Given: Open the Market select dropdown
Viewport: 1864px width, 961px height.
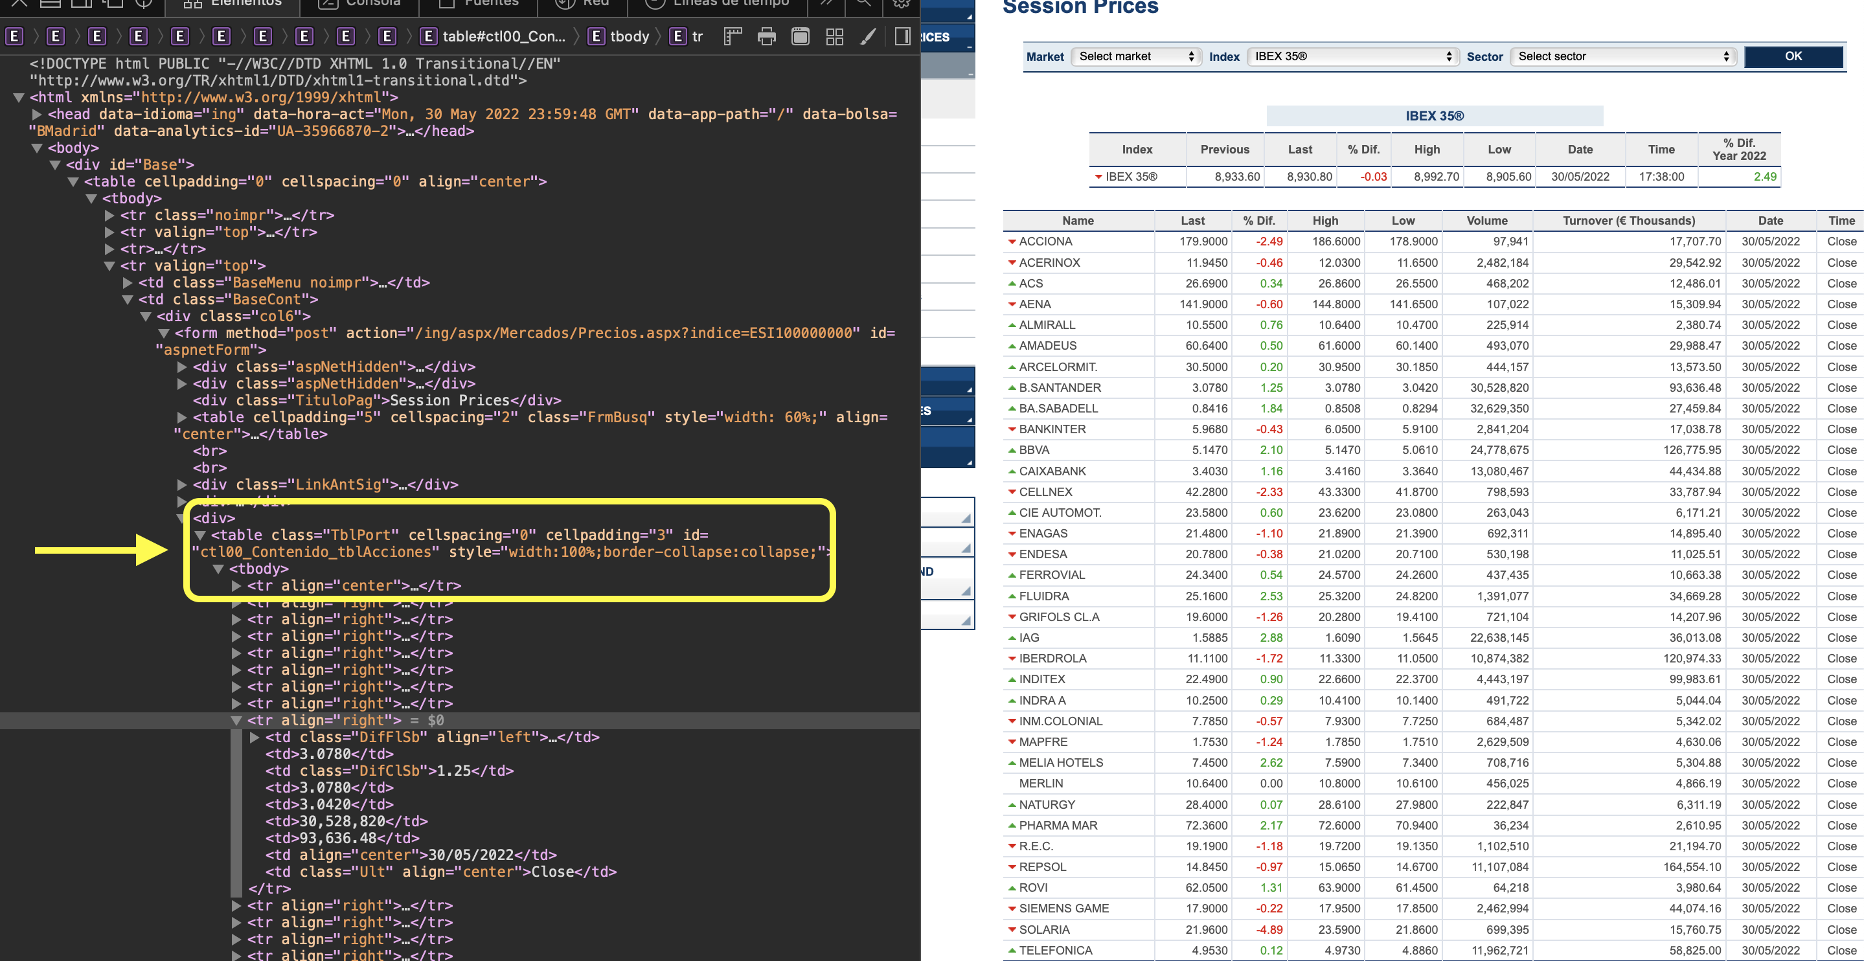Looking at the screenshot, I should [x=1135, y=56].
